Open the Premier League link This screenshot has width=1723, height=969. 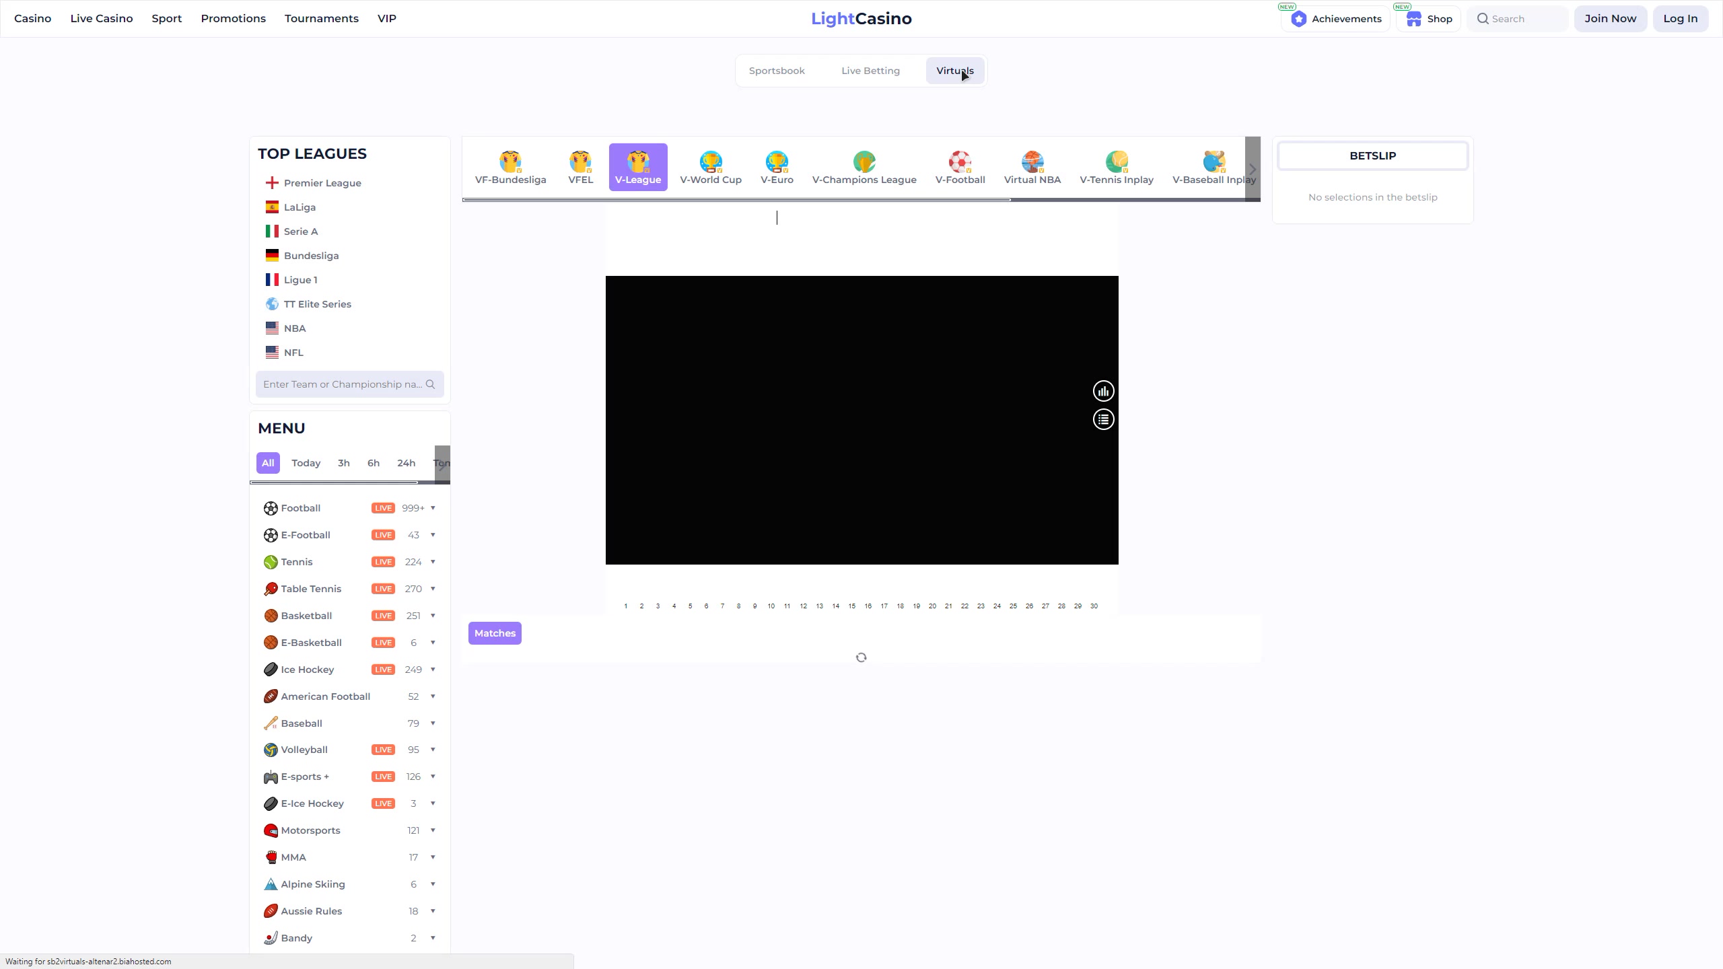322,183
